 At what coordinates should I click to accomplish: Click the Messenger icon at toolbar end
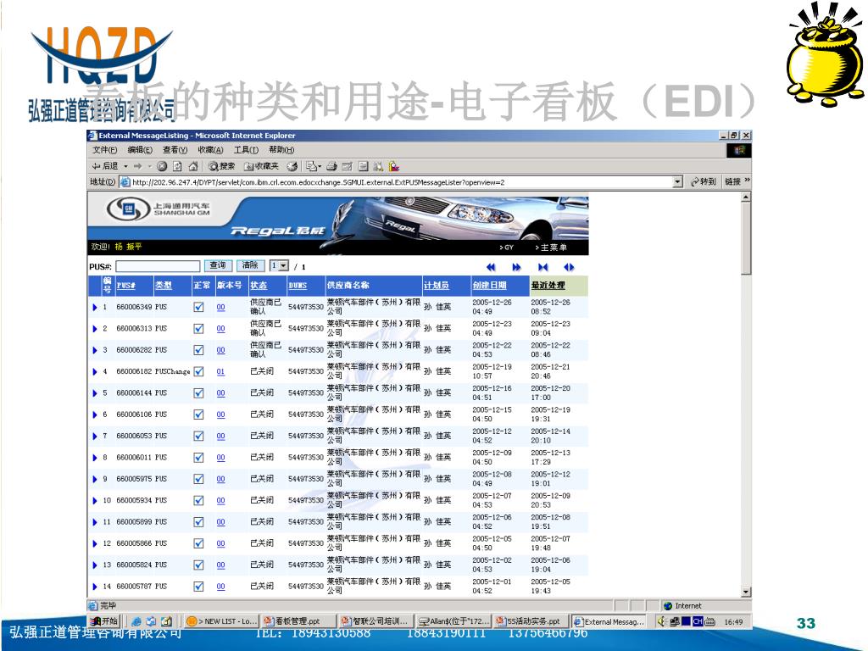[x=394, y=166]
